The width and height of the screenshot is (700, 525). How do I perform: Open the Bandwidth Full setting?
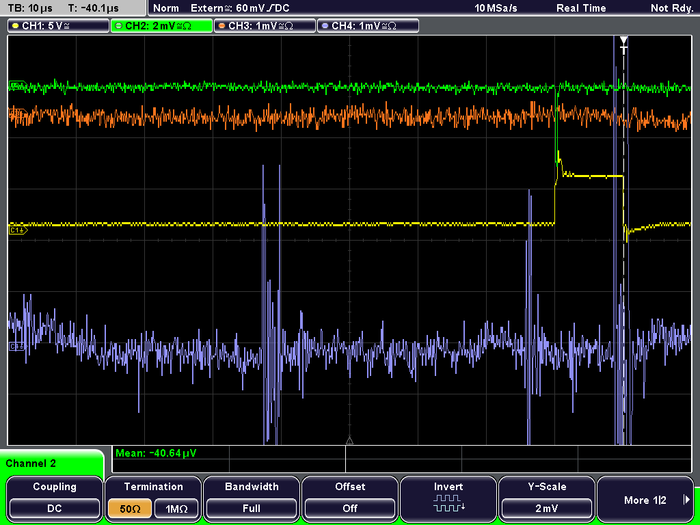coord(252,498)
